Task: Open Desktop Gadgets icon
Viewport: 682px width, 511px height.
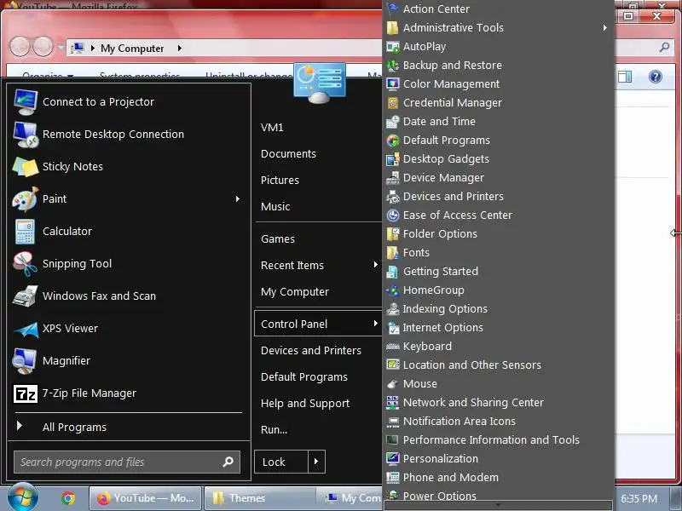Action: pos(393,159)
